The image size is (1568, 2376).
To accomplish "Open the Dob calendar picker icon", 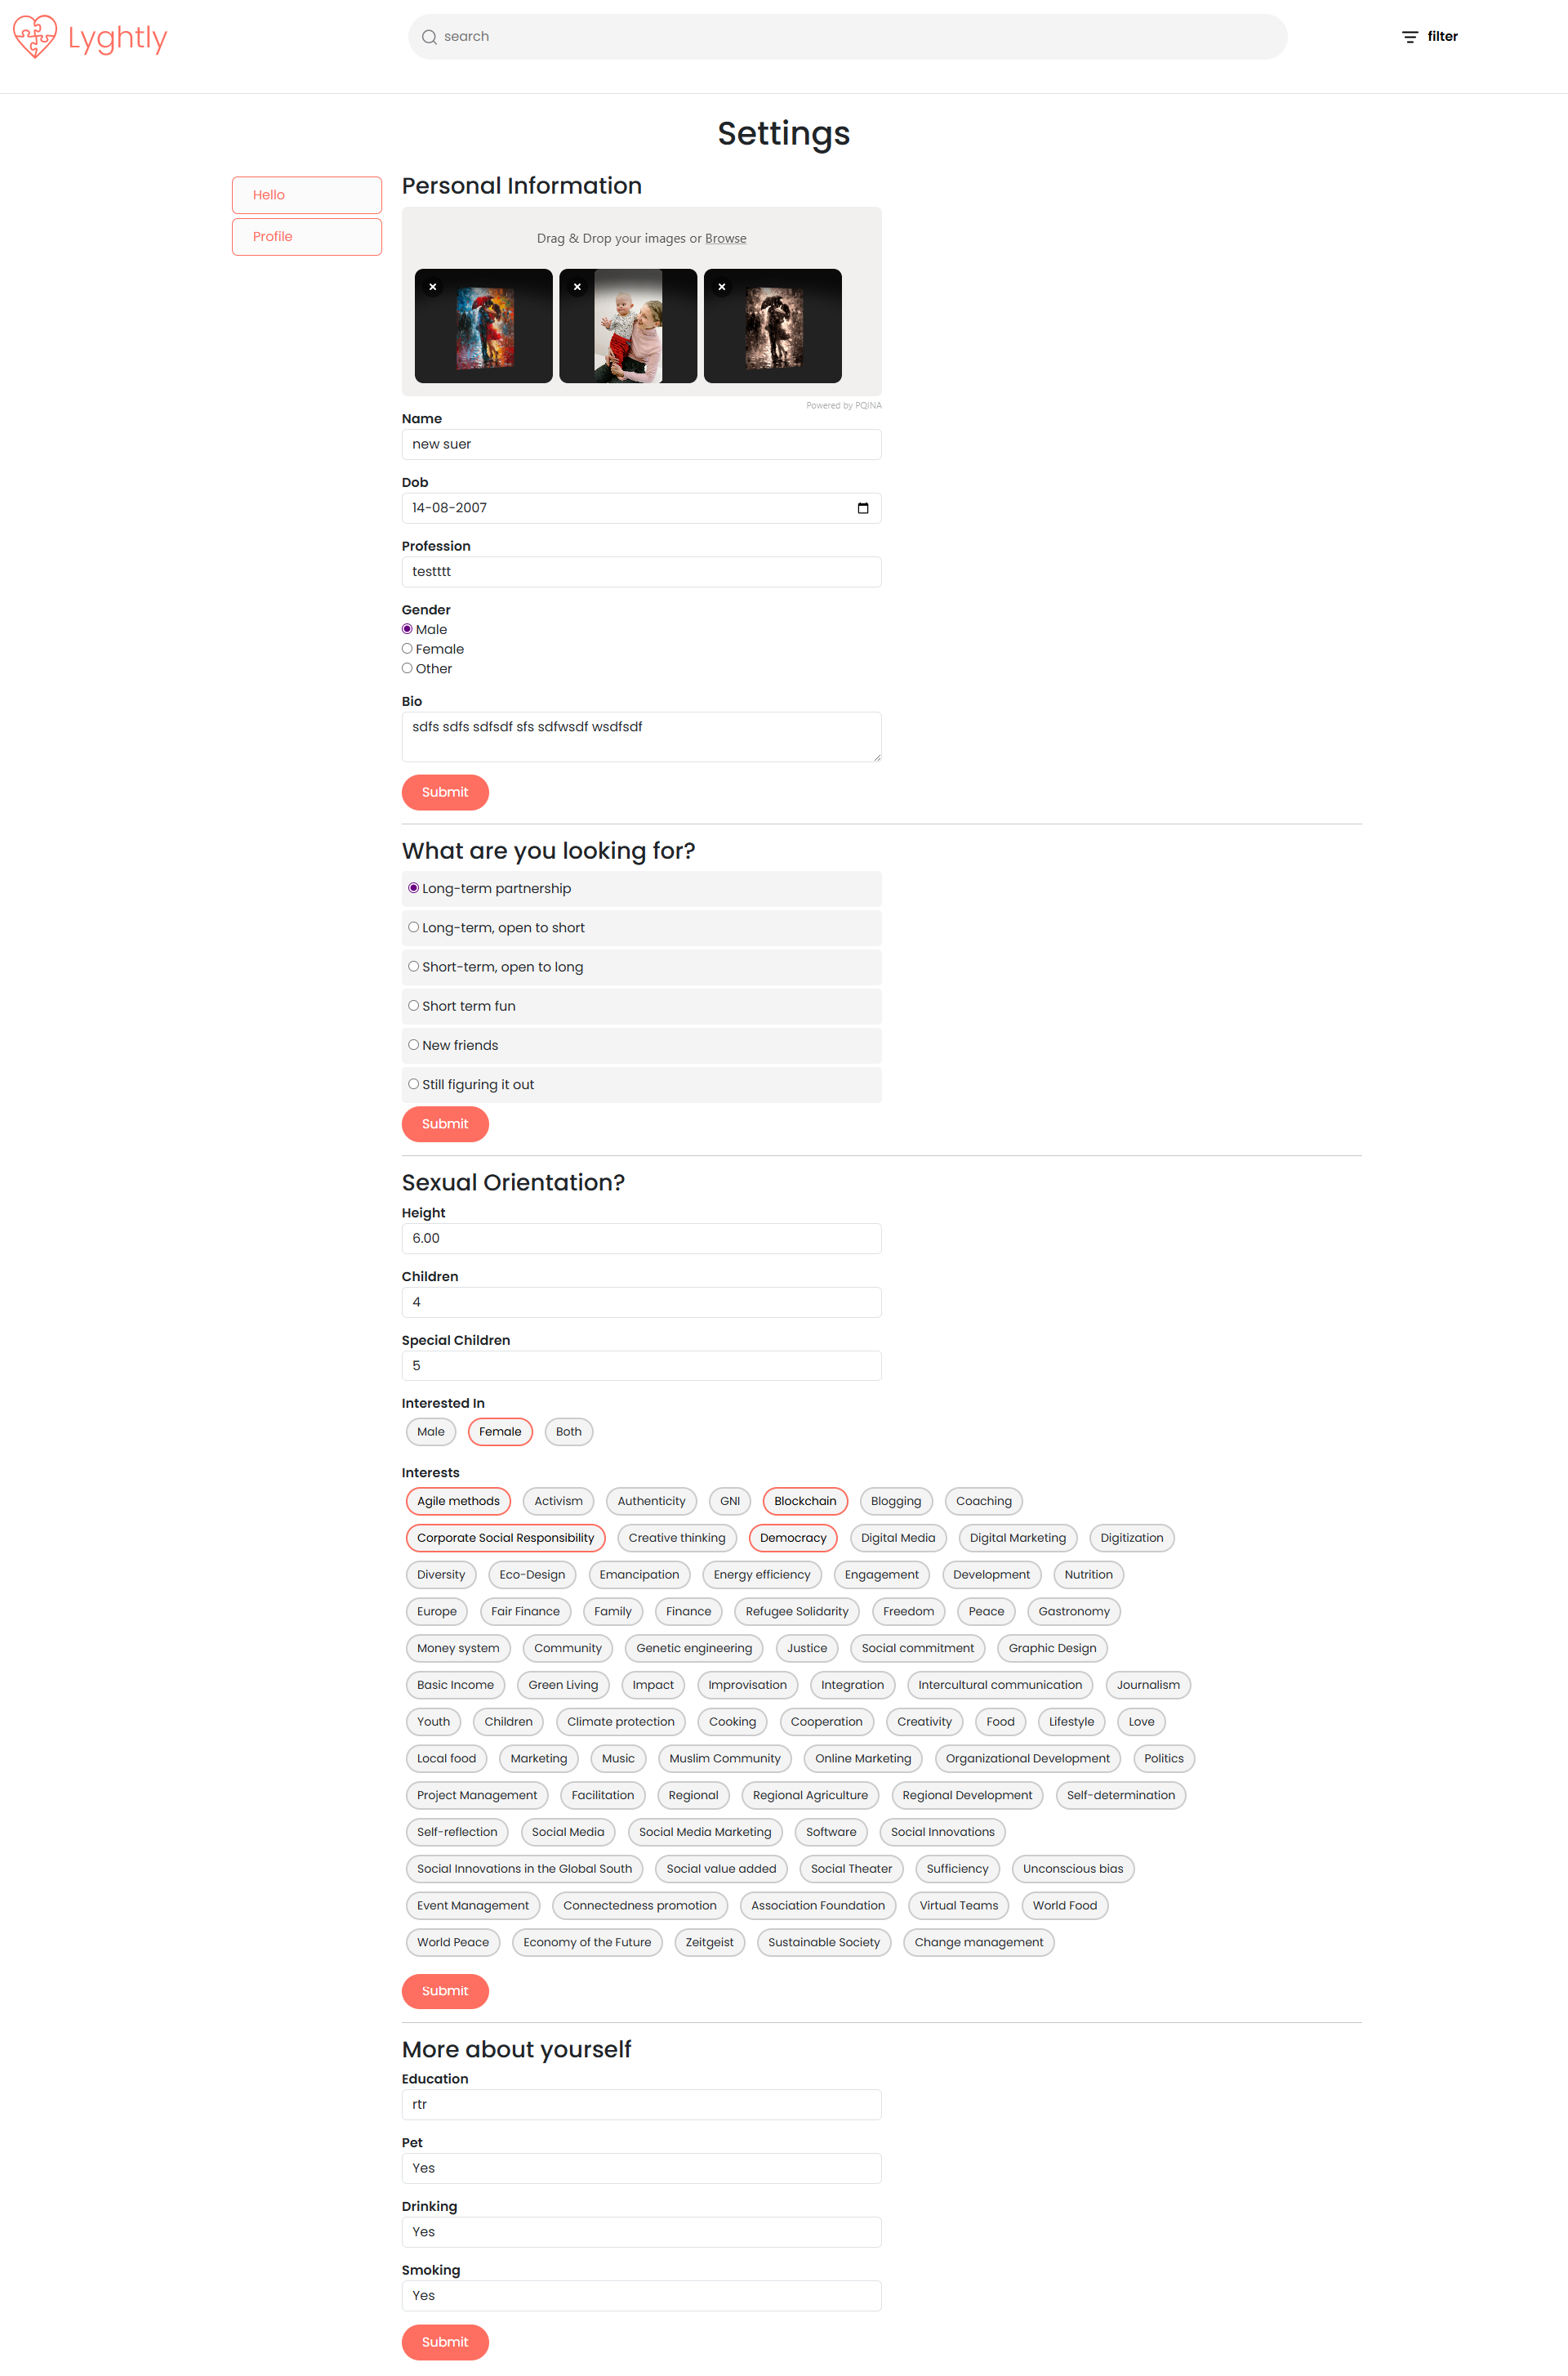I will point(863,508).
